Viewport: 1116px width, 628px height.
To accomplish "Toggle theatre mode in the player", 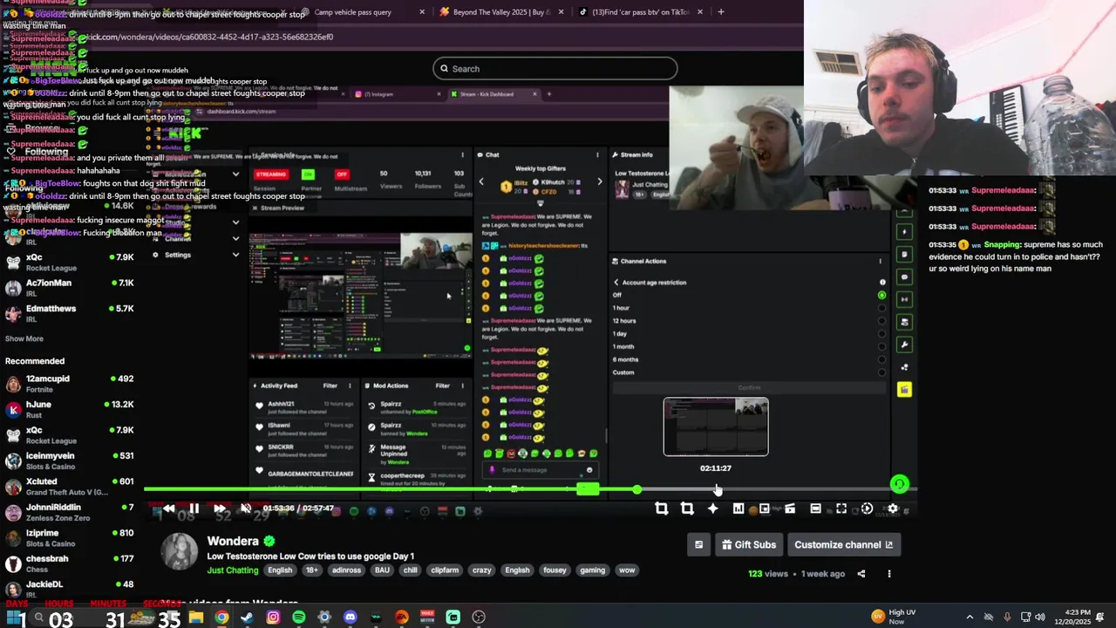I will click(x=815, y=509).
